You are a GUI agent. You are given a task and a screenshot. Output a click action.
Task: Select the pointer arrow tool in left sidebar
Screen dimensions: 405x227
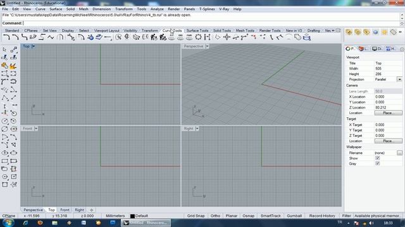pos(4,49)
